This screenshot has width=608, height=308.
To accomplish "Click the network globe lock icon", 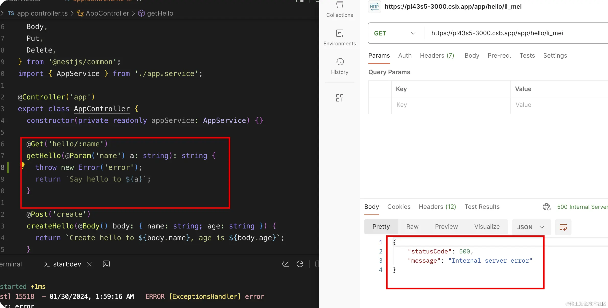I will point(547,207).
